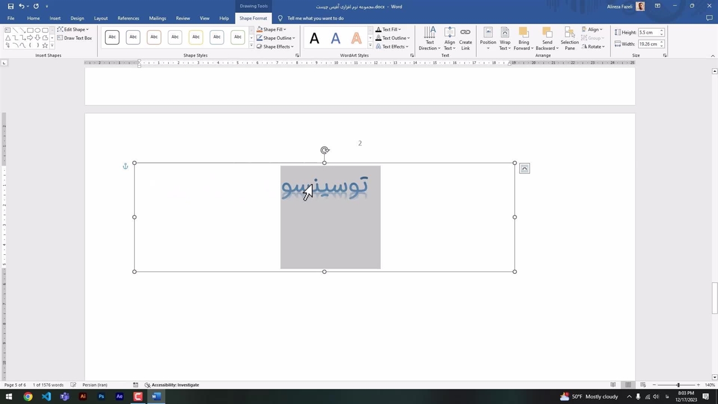This screenshot has height=404, width=718.
Task: Switch to Web Layout view in status bar
Action: (x=643, y=385)
